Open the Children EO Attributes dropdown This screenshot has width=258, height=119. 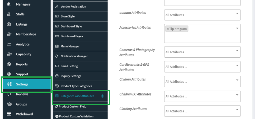pos(202,96)
